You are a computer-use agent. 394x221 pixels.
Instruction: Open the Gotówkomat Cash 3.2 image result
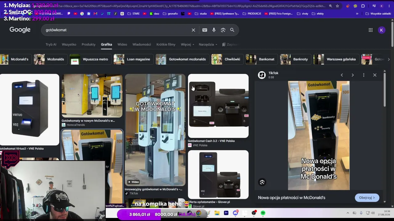(218, 106)
